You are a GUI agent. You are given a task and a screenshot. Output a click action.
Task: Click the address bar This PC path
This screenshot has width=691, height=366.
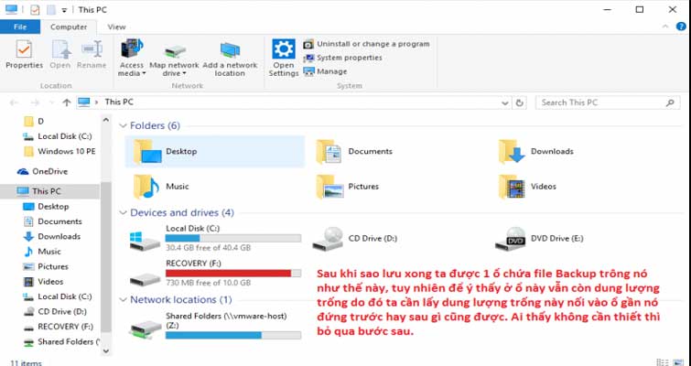pyautogui.click(x=119, y=102)
